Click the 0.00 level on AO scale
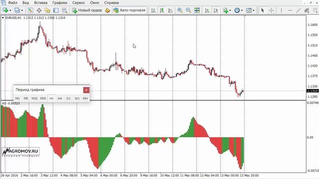319x179 pixels. (x=310, y=138)
